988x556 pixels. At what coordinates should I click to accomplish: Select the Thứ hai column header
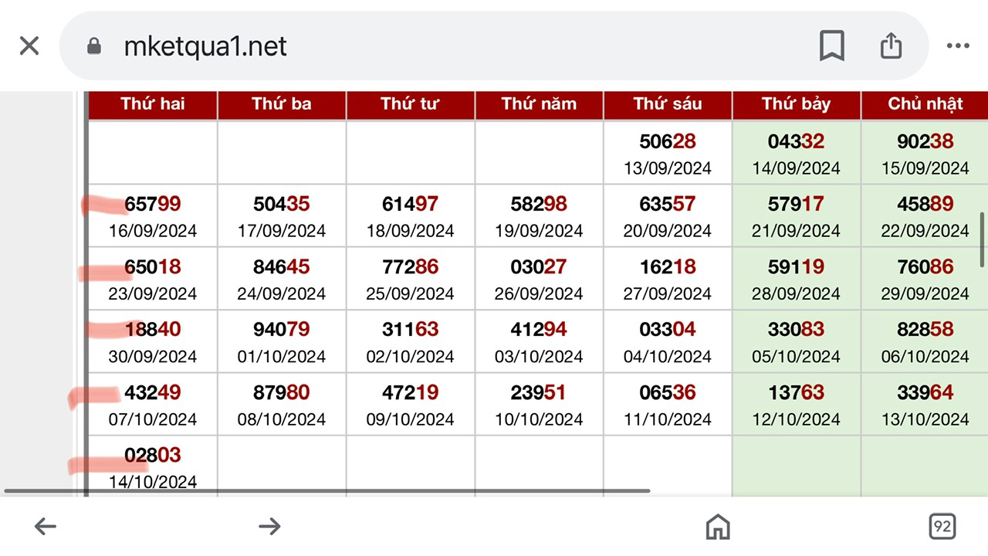[153, 105]
